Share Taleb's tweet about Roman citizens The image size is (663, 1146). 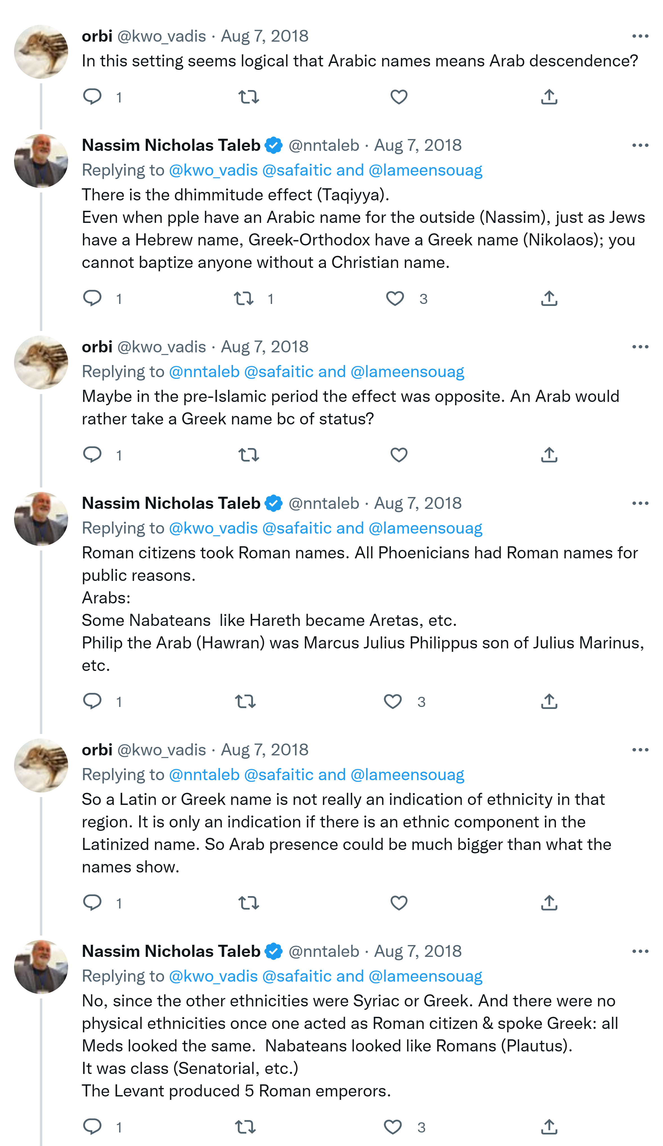tap(549, 701)
